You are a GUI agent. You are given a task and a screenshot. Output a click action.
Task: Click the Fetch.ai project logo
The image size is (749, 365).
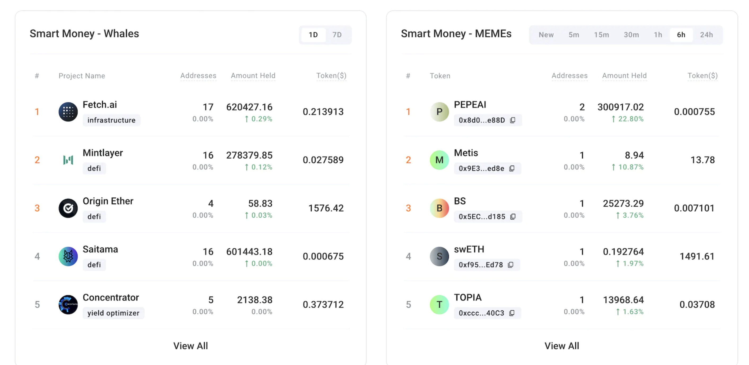click(68, 112)
